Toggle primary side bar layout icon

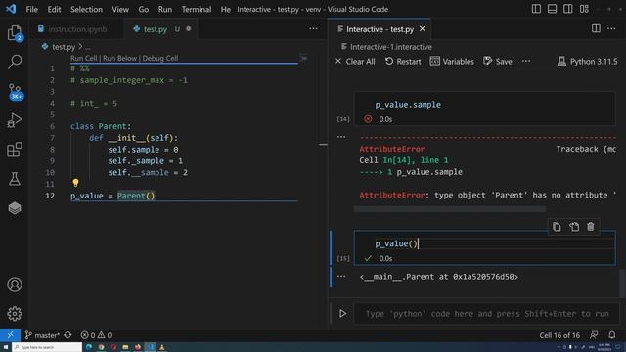536,9
